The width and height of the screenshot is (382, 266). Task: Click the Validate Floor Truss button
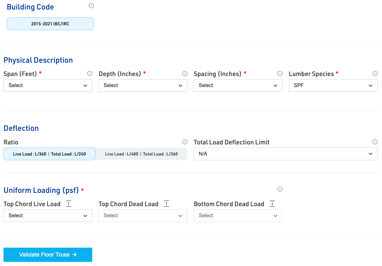tap(48, 255)
